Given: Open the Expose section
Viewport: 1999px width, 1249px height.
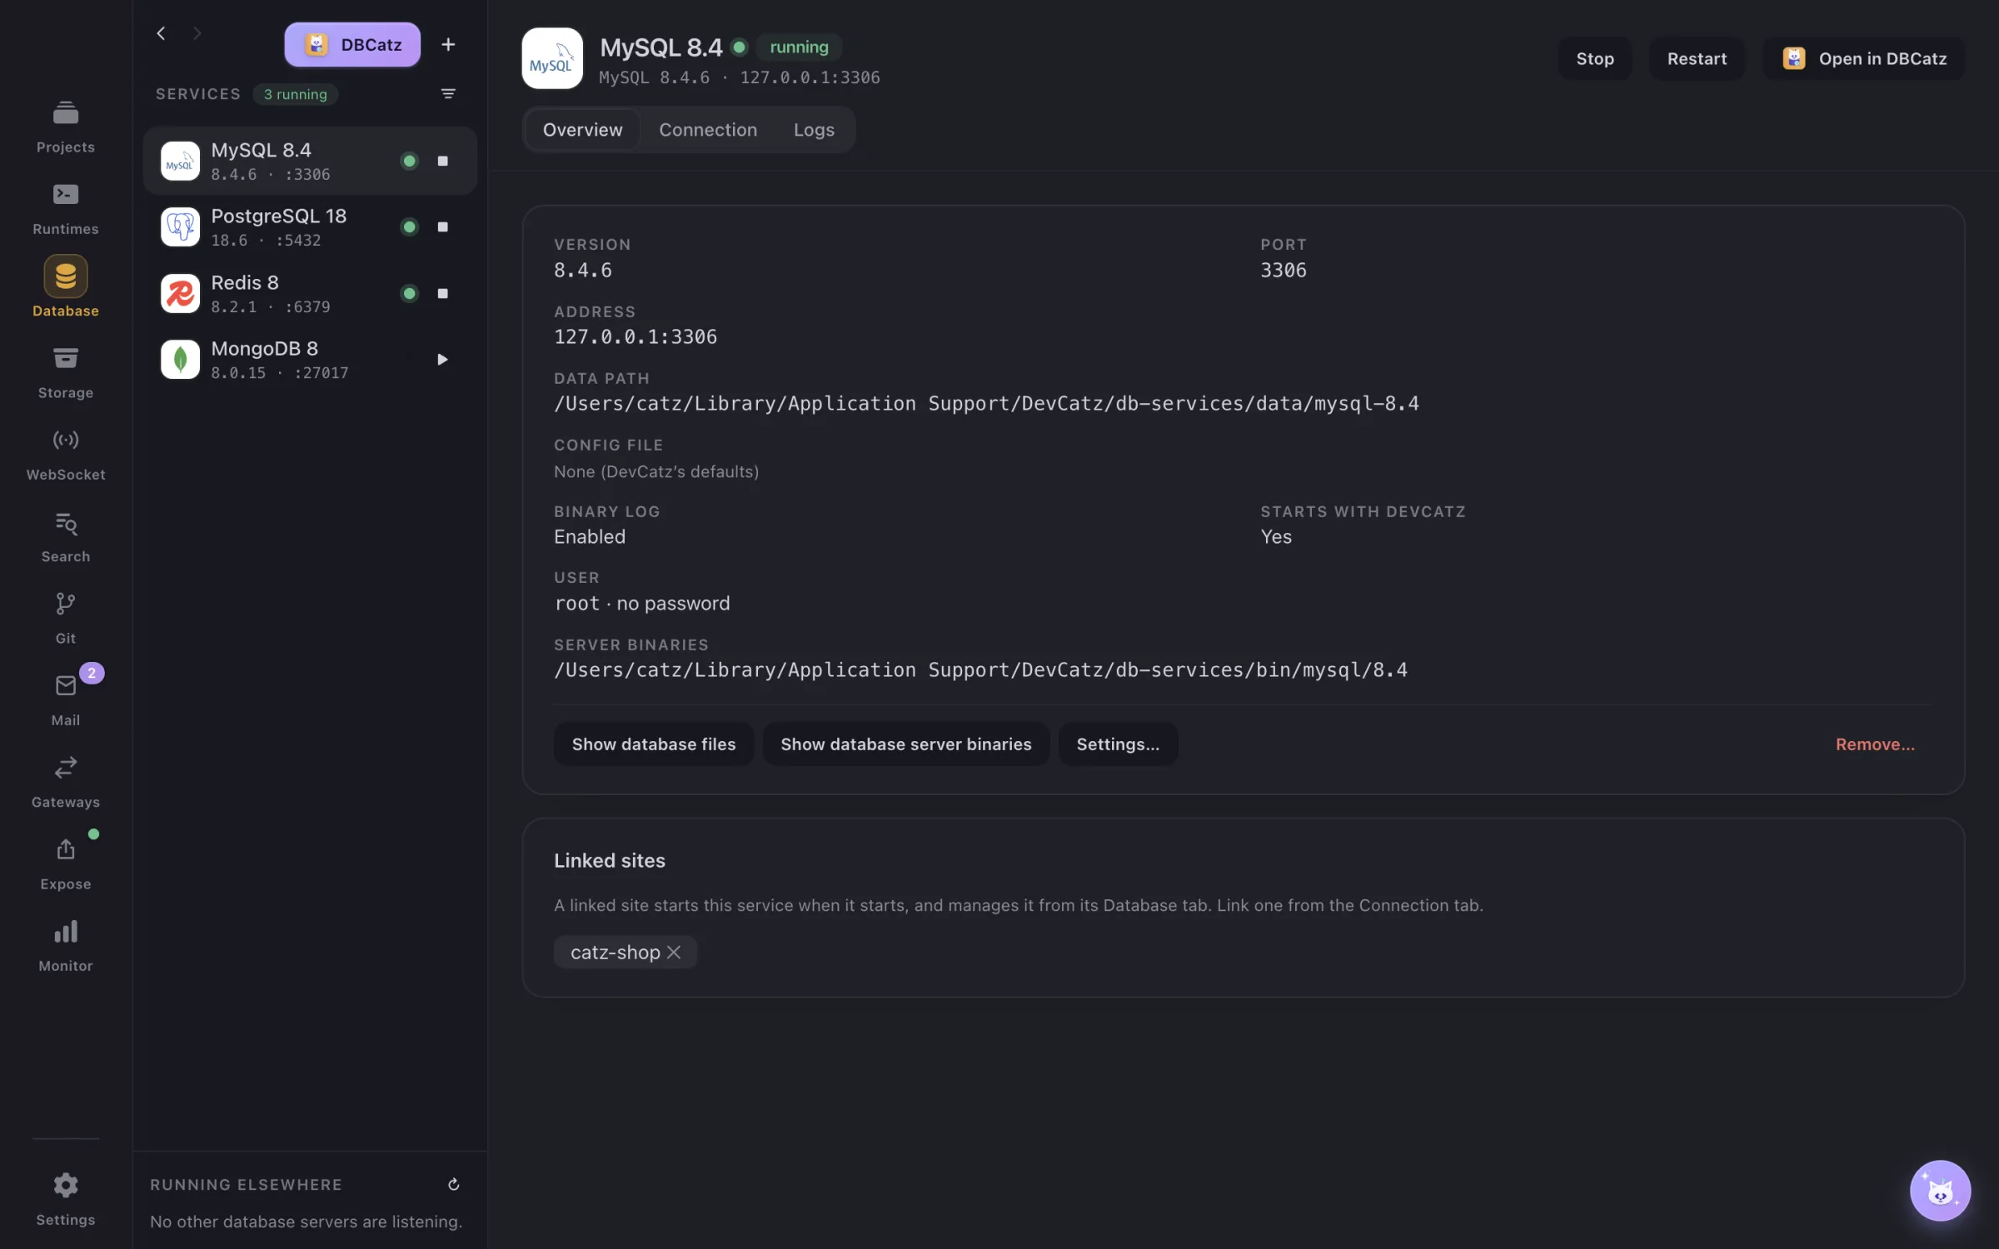Looking at the screenshot, I should 66,863.
